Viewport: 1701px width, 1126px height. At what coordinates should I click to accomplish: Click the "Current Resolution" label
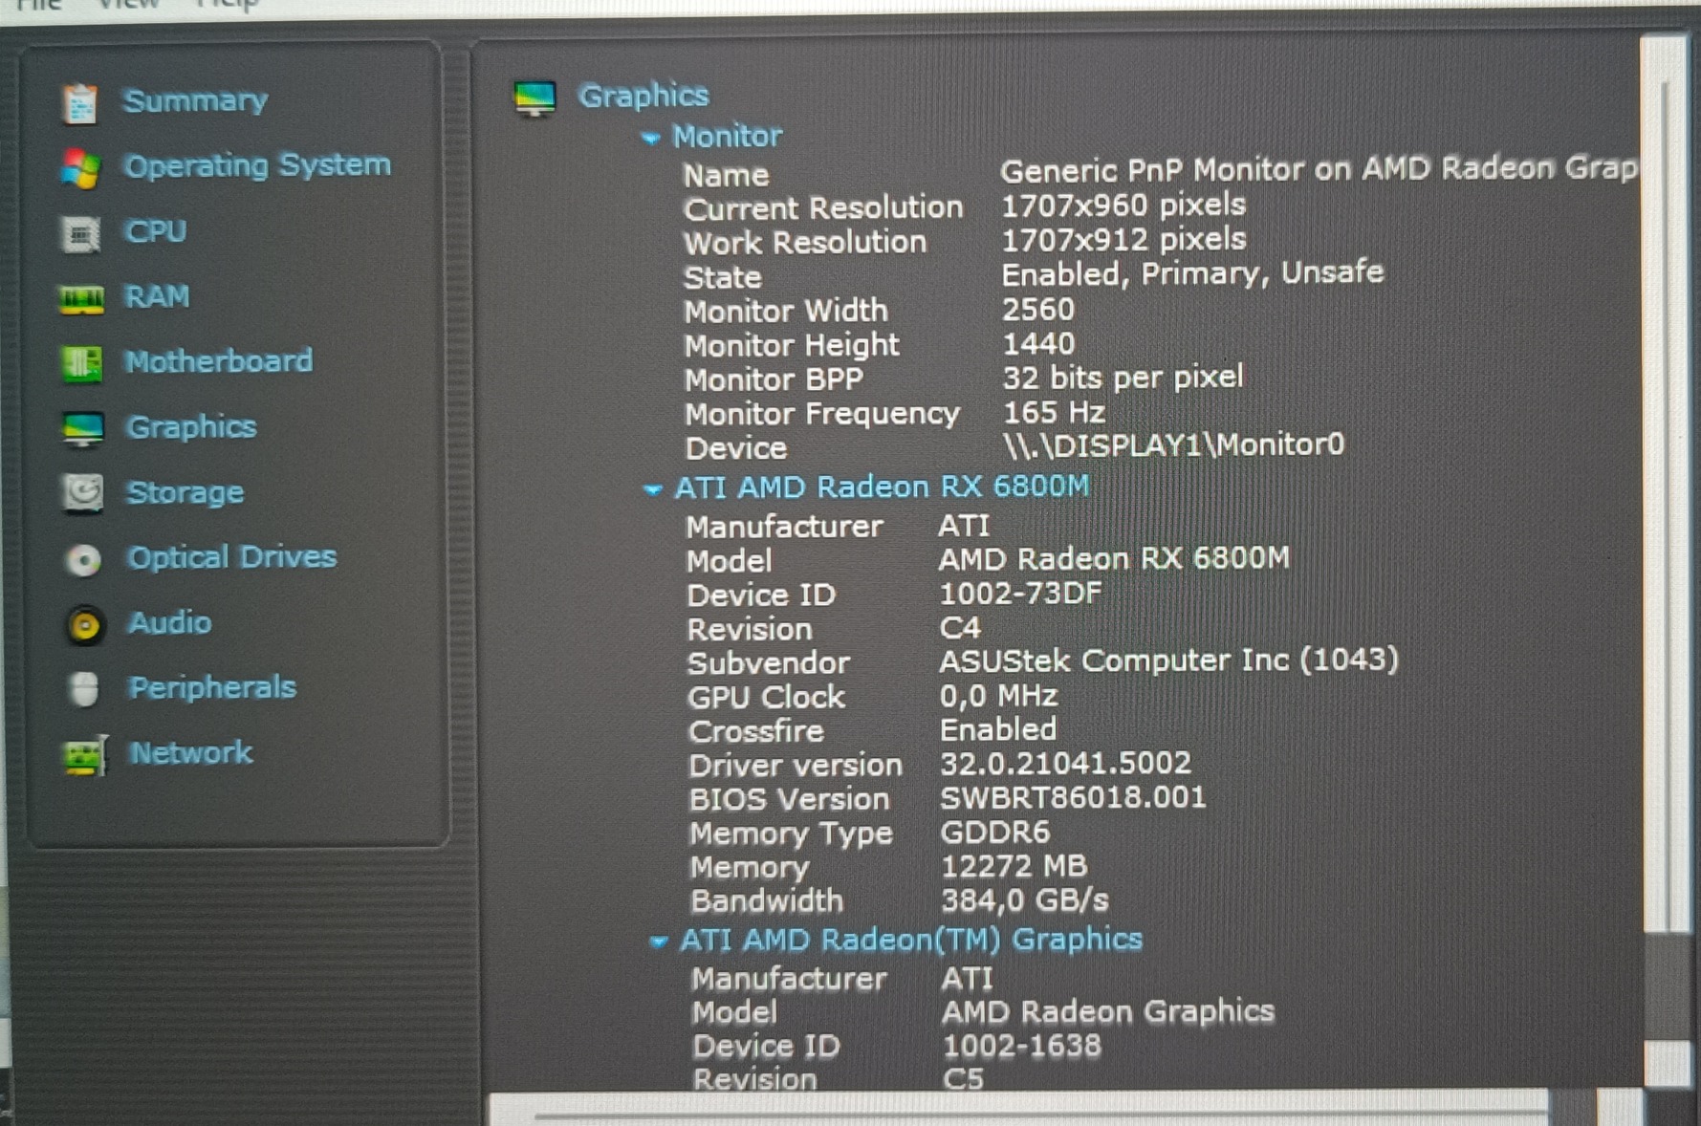pyautogui.click(x=823, y=208)
